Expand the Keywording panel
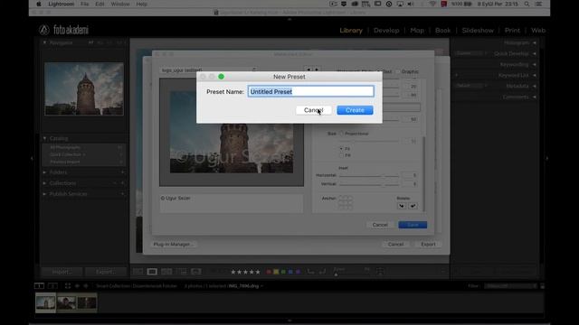The image size is (579, 325). (535, 64)
